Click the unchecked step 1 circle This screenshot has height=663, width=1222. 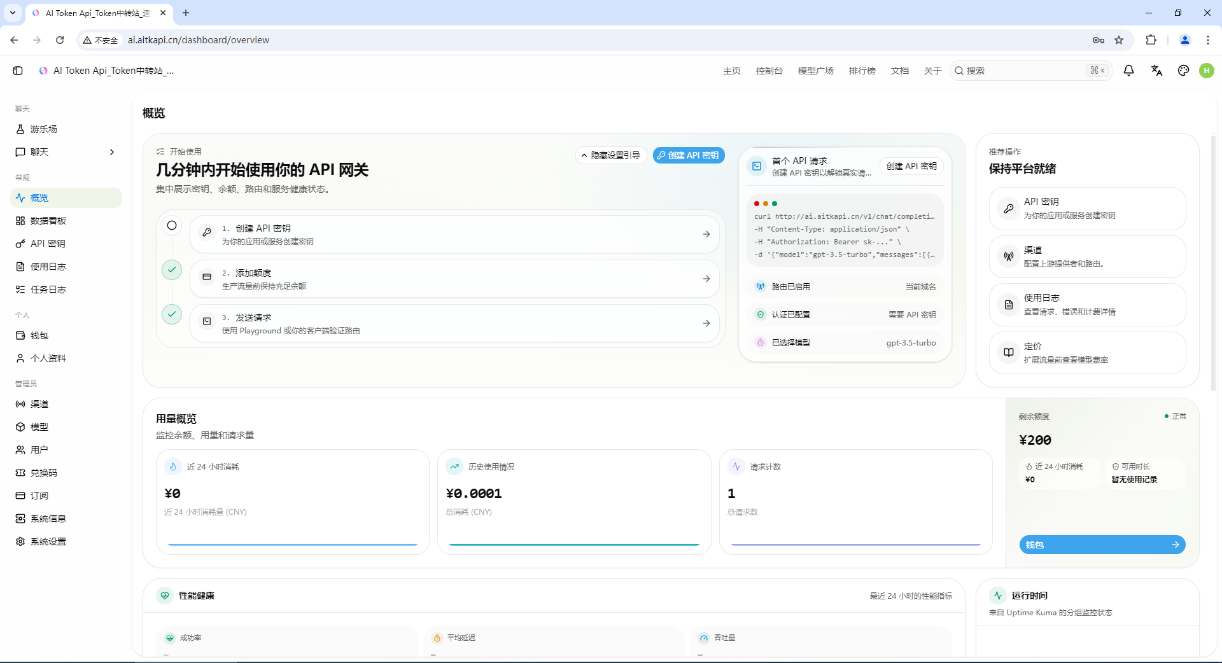tap(172, 225)
